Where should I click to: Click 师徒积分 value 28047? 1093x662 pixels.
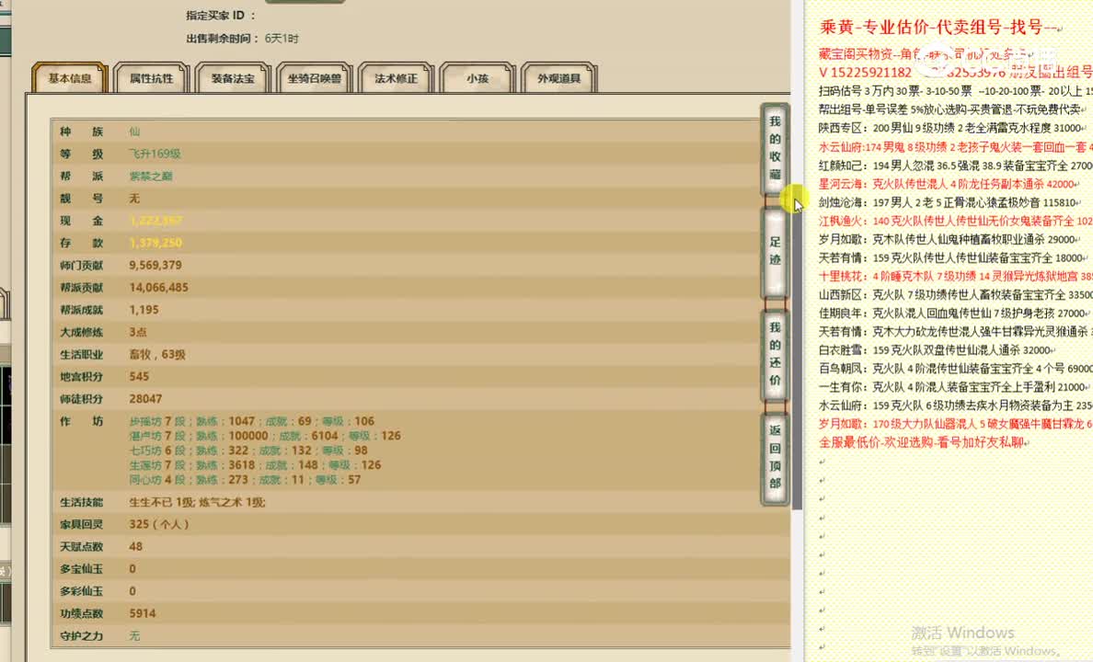pos(145,399)
